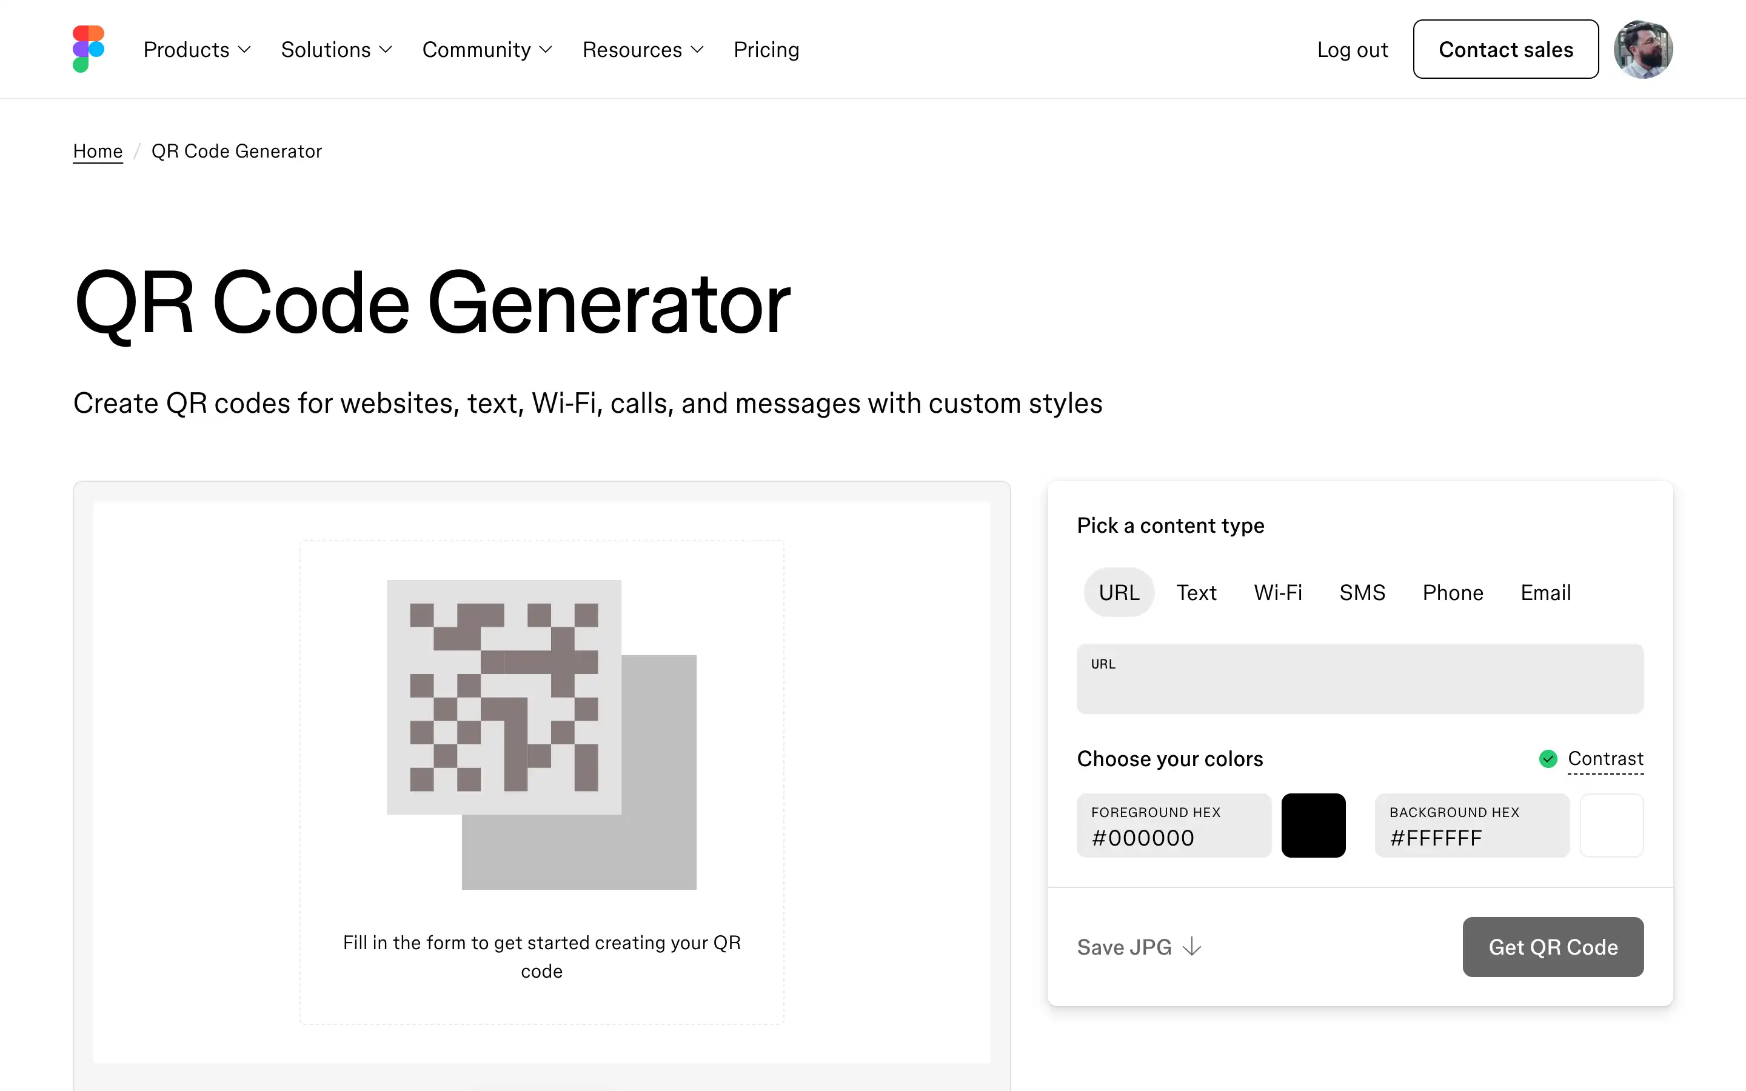Screen dimensions: 1746x1091
Task: Choose the Phone content type
Action: (x=1453, y=592)
